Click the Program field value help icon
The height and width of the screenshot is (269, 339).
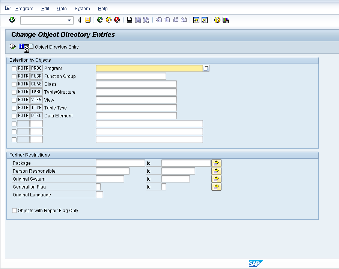click(206, 68)
